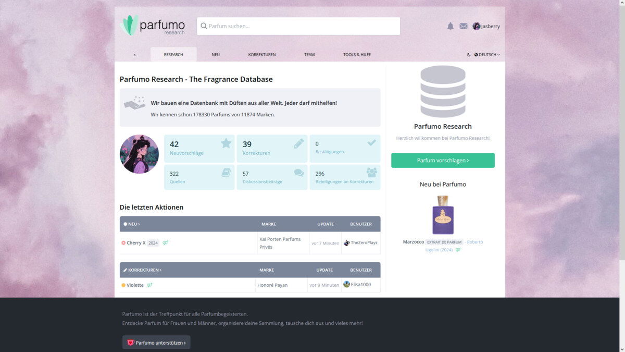Focus the Parfum suchen search field
This screenshot has width=625, height=352.
pyautogui.click(x=298, y=26)
